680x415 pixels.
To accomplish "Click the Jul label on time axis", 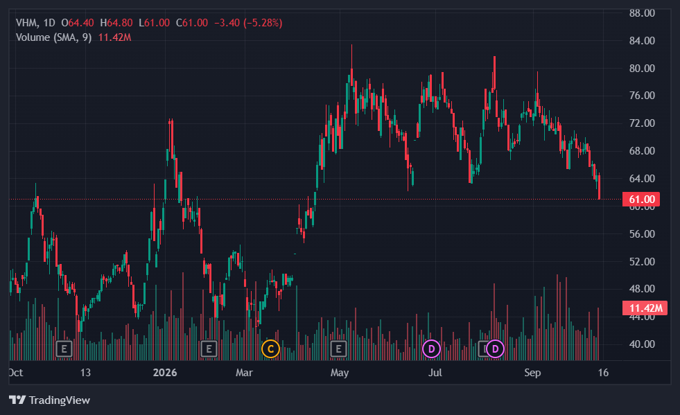I will 435,373.
